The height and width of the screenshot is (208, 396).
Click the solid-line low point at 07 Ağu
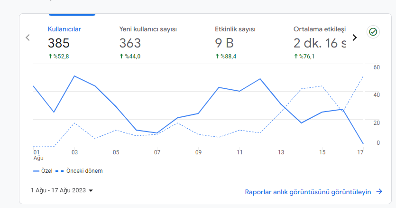(x=157, y=133)
